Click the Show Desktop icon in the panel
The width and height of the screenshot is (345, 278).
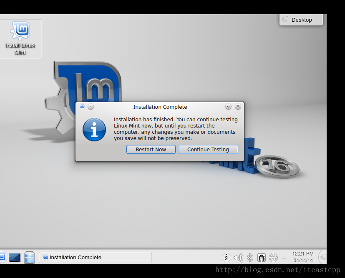click(x=15, y=258)
